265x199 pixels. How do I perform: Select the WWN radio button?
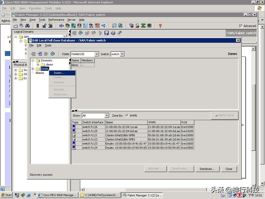pyautogui.click(x=127, y=116)
